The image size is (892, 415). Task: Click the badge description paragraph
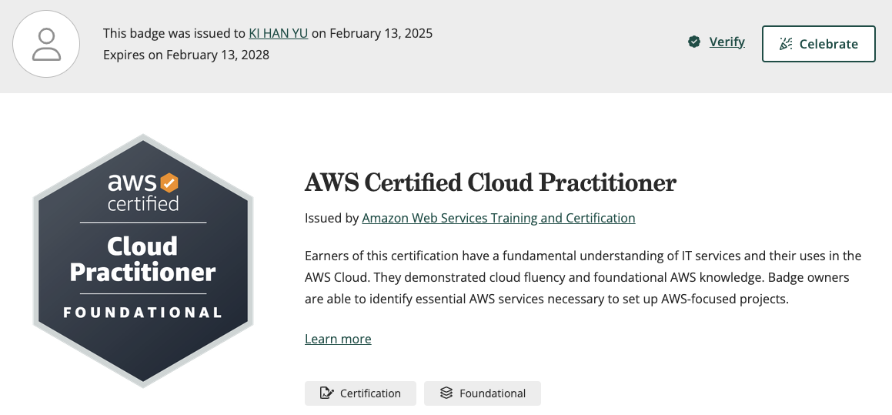coord(583,277)
